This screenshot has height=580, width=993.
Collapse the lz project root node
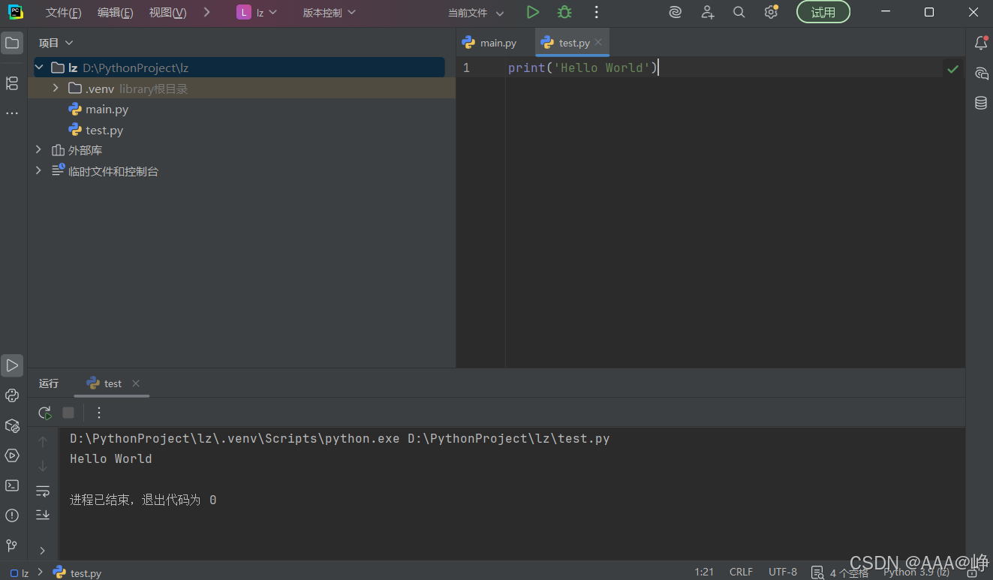[39, 68]
